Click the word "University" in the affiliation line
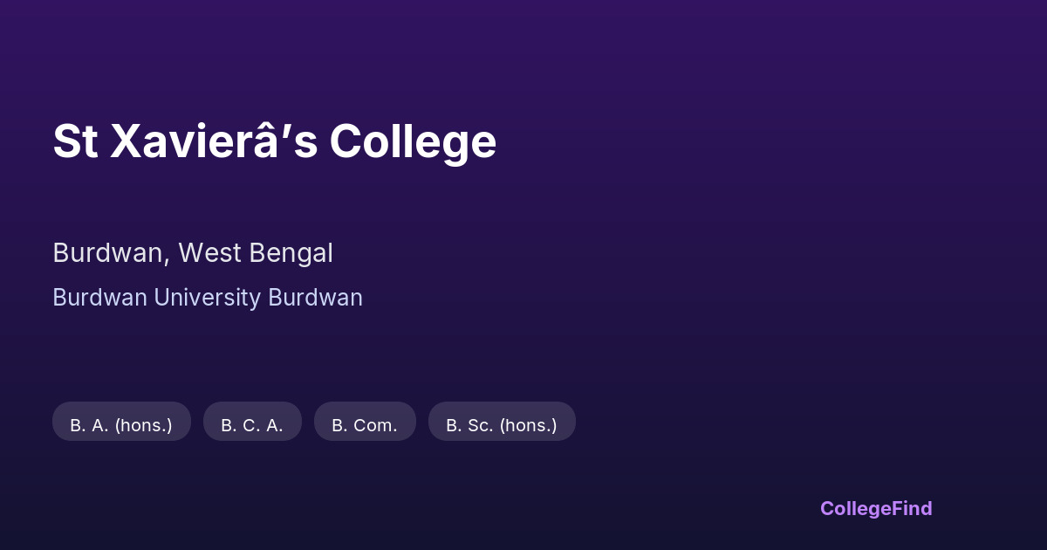Viewport: 1047px width, 550px height. [x=208, y=298]
